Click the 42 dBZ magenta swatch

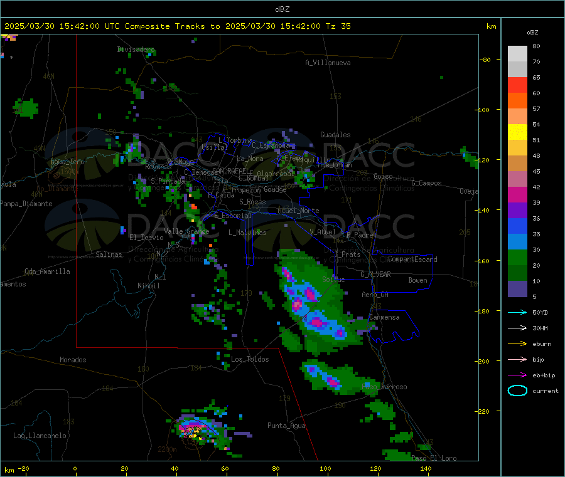(517, 194)
